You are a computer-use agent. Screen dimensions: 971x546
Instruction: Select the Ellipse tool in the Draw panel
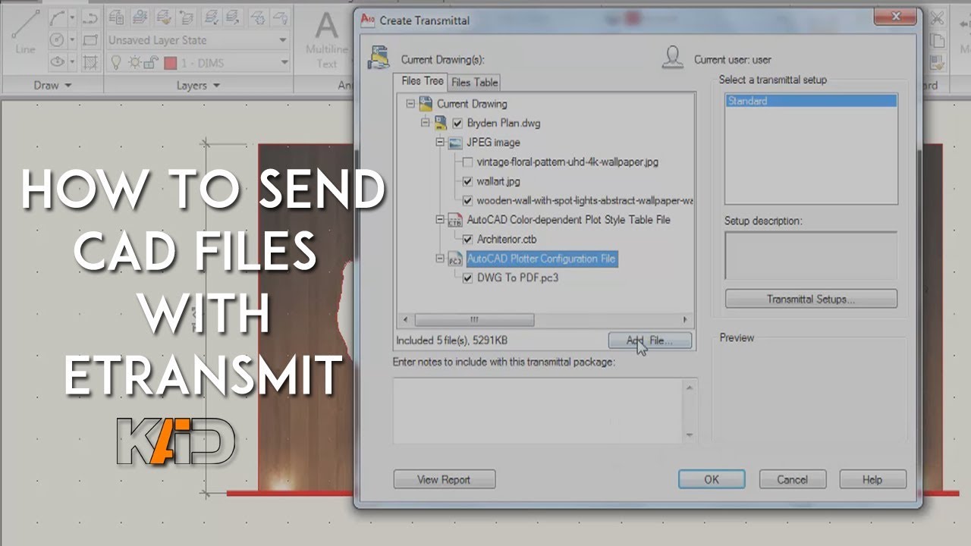pyautogui.click(x=57, y=62)
